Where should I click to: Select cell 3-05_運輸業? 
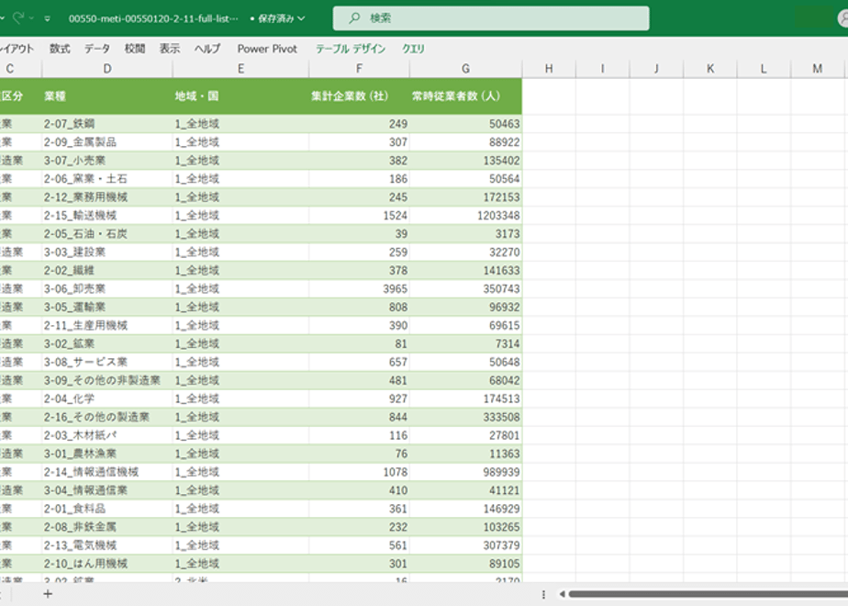click(x=107, y=308)
